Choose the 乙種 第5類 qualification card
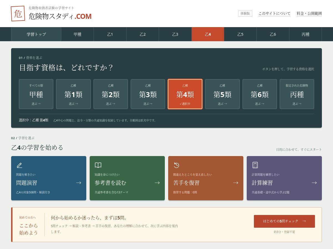 222,94
